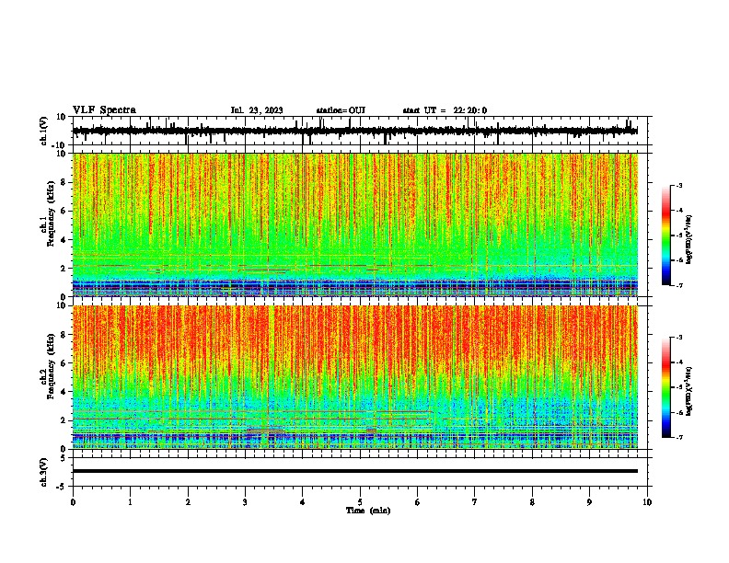Click the "VLF Spectra" plot title
Image resolution: width=729 pixels, height=563 pixels.
pos(104,110)
